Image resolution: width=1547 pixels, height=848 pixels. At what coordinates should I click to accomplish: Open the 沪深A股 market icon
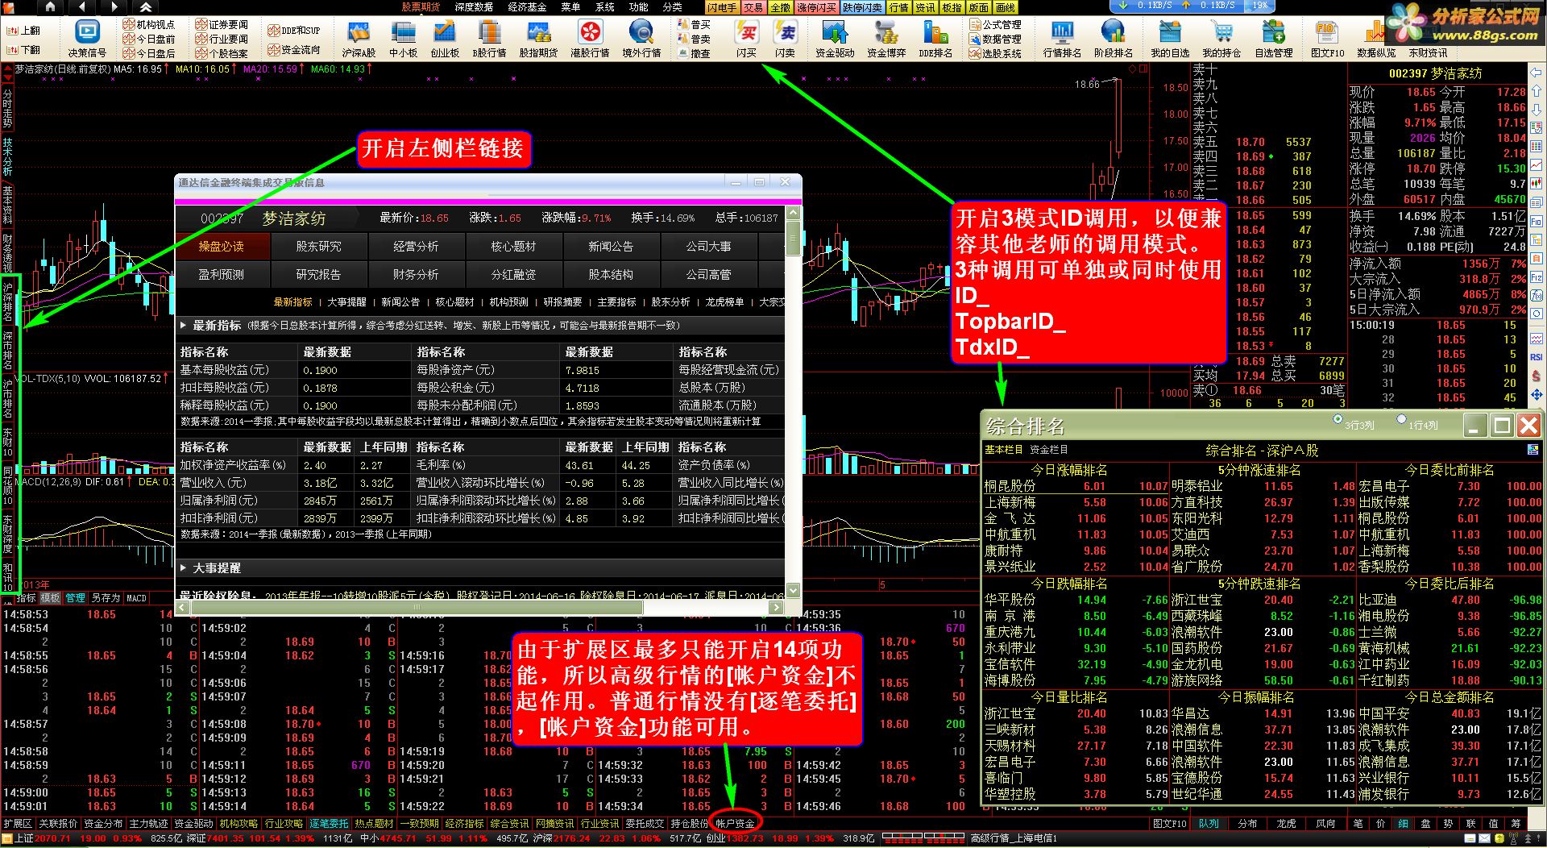(359, 38)
